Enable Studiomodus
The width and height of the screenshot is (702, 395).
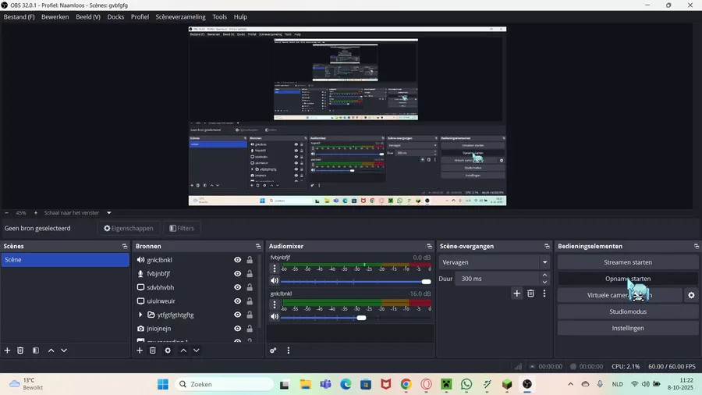[628, 311]
